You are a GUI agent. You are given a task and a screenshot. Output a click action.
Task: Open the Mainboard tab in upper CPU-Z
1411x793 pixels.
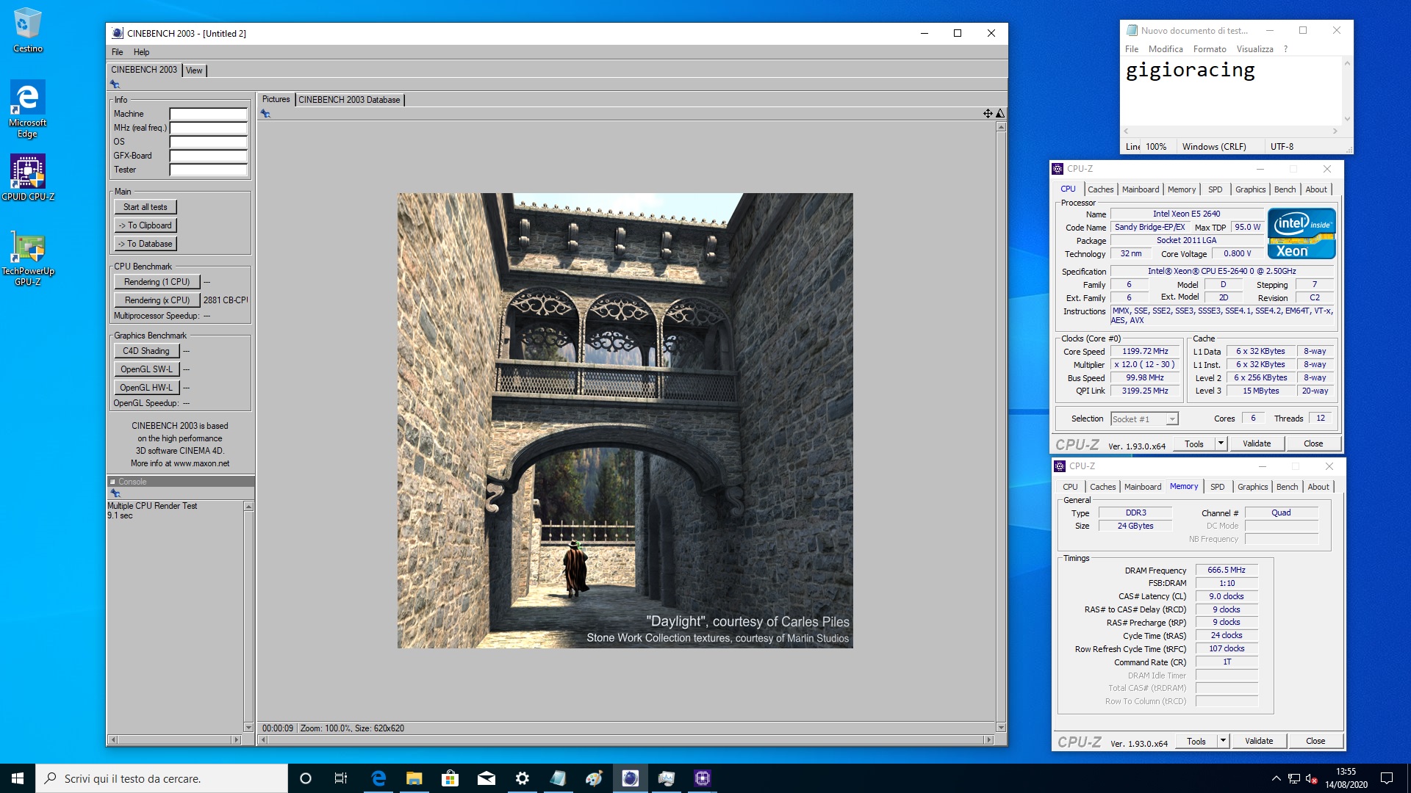pos(1140,189)
